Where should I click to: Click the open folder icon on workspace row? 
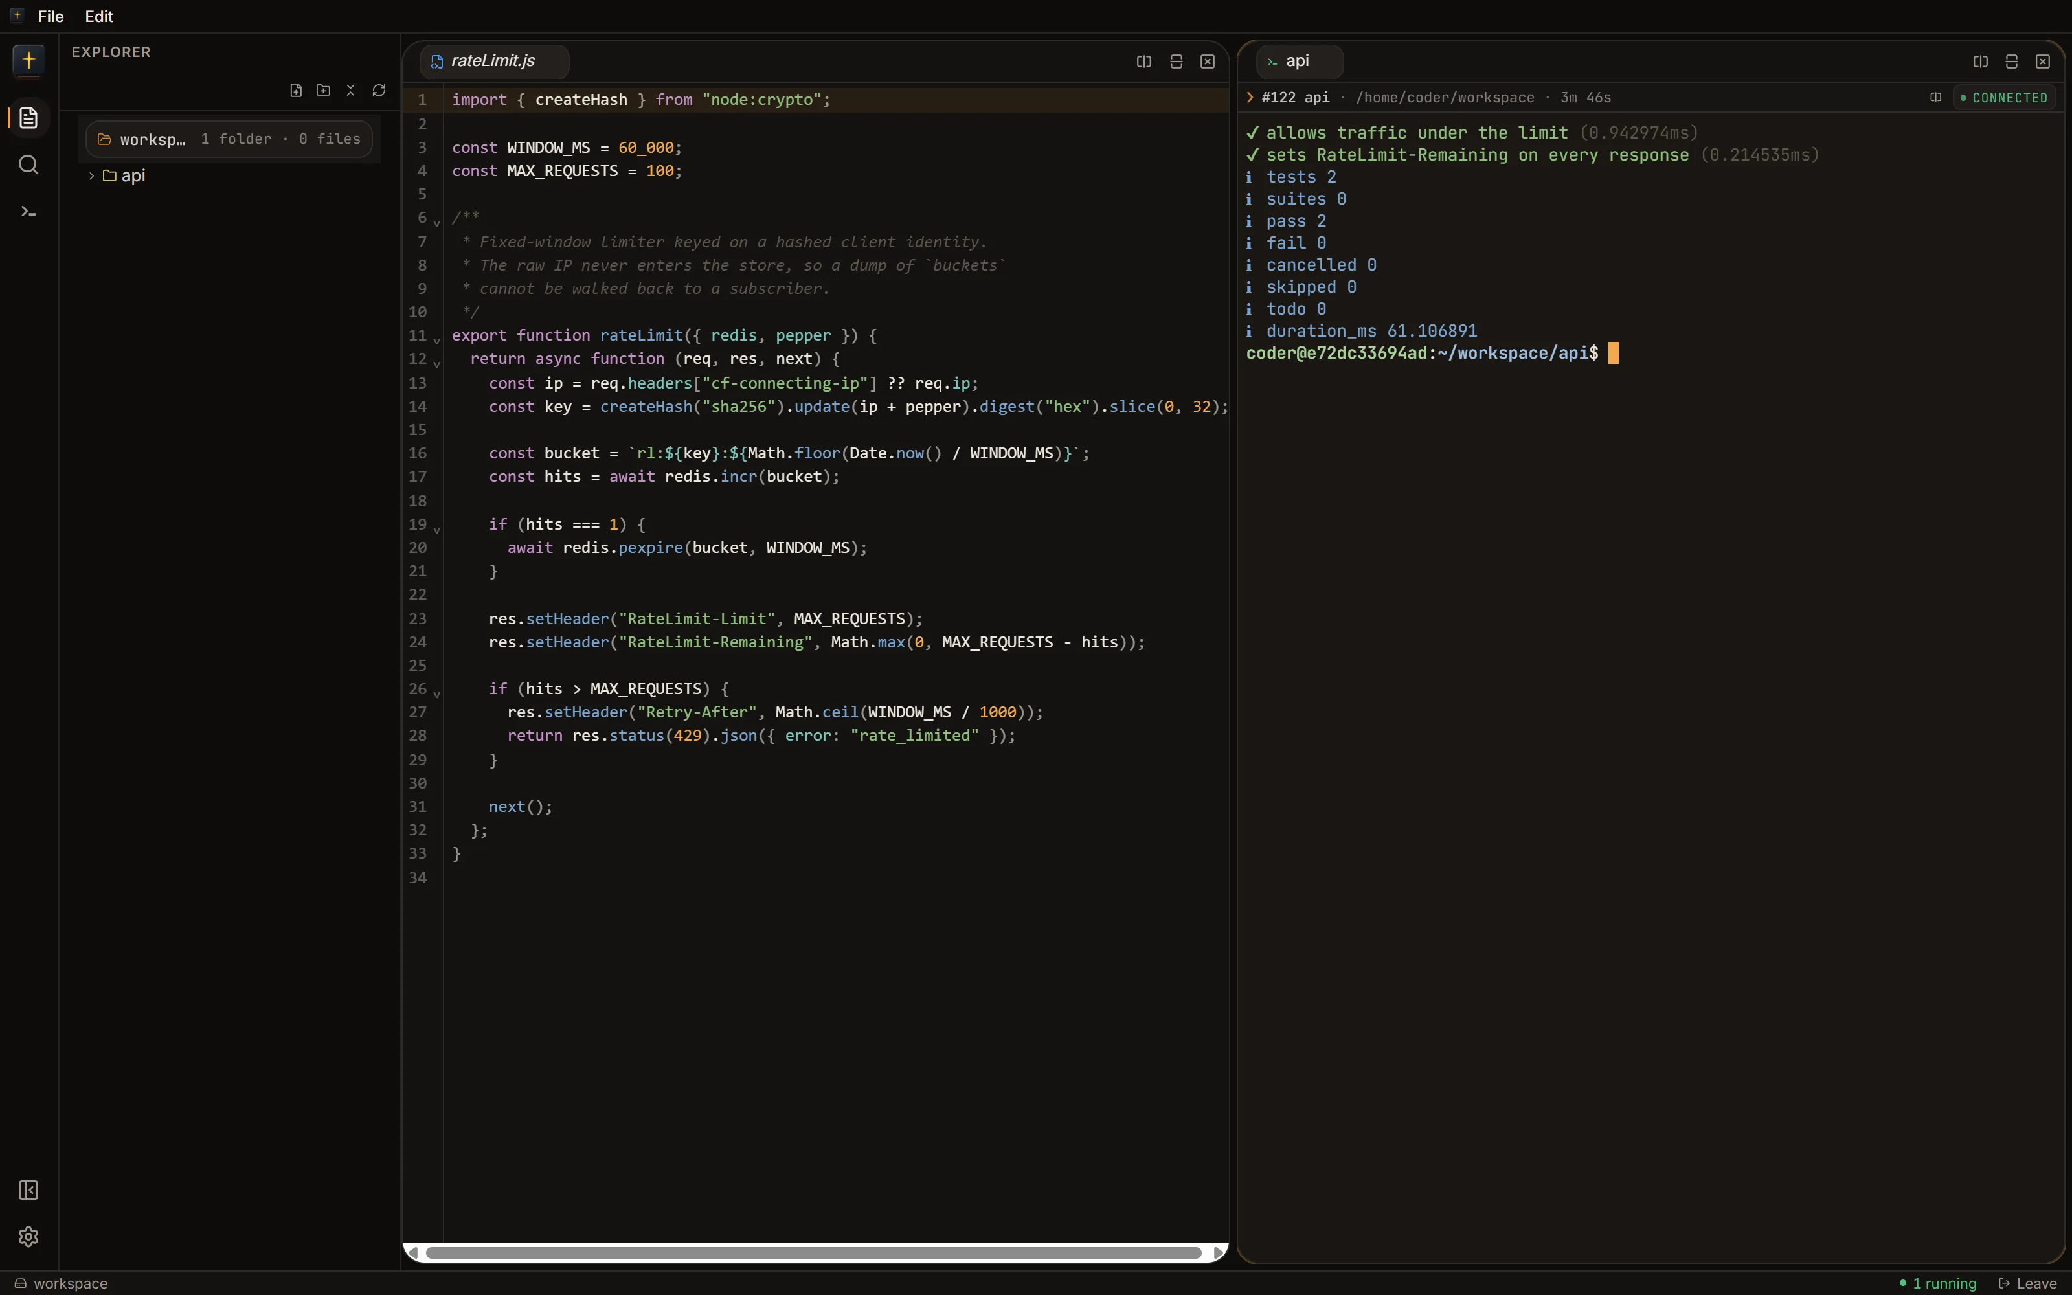coord(104,139)
